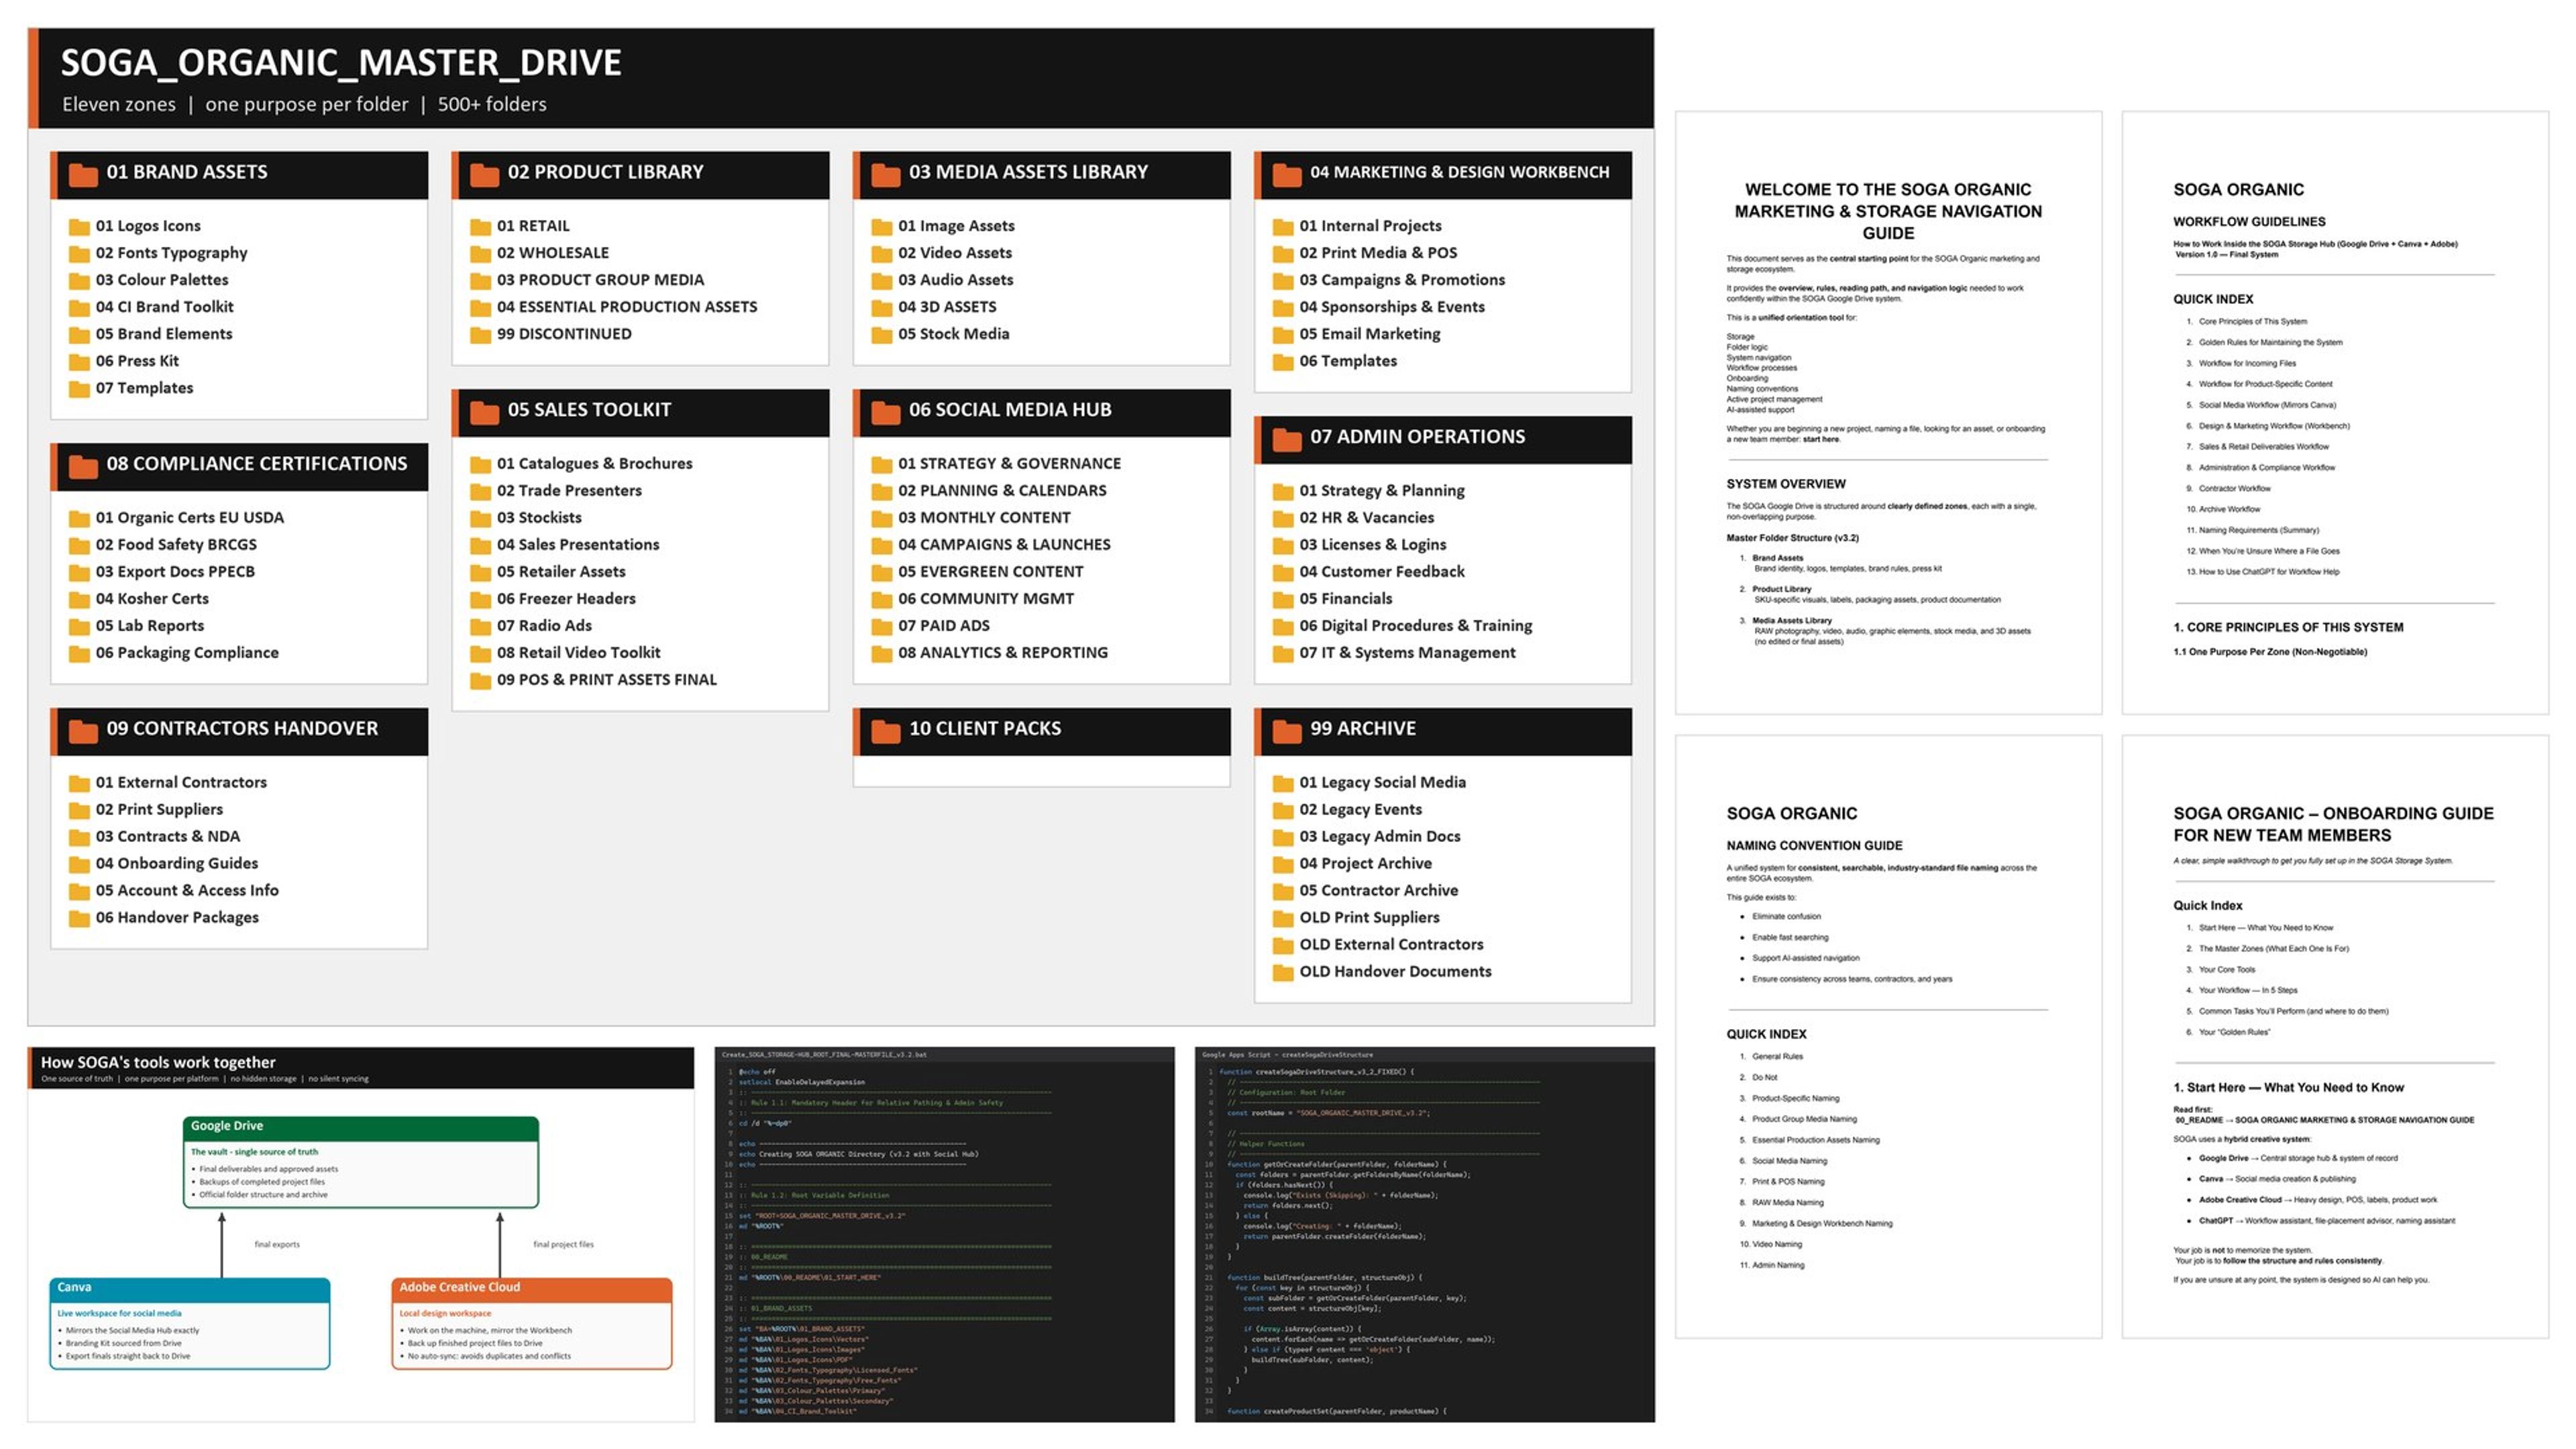Click the folder icon beside 10 CLIENT PACKS
The image size is (2576, 1449).
pos(885,731)
